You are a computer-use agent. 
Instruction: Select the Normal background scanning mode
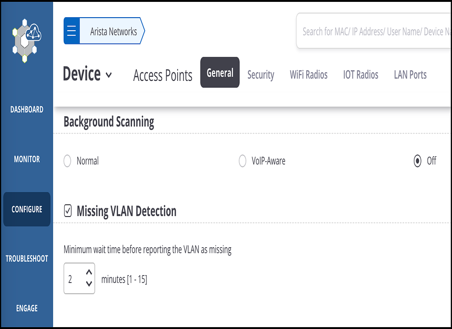click(x=68, y=161)
